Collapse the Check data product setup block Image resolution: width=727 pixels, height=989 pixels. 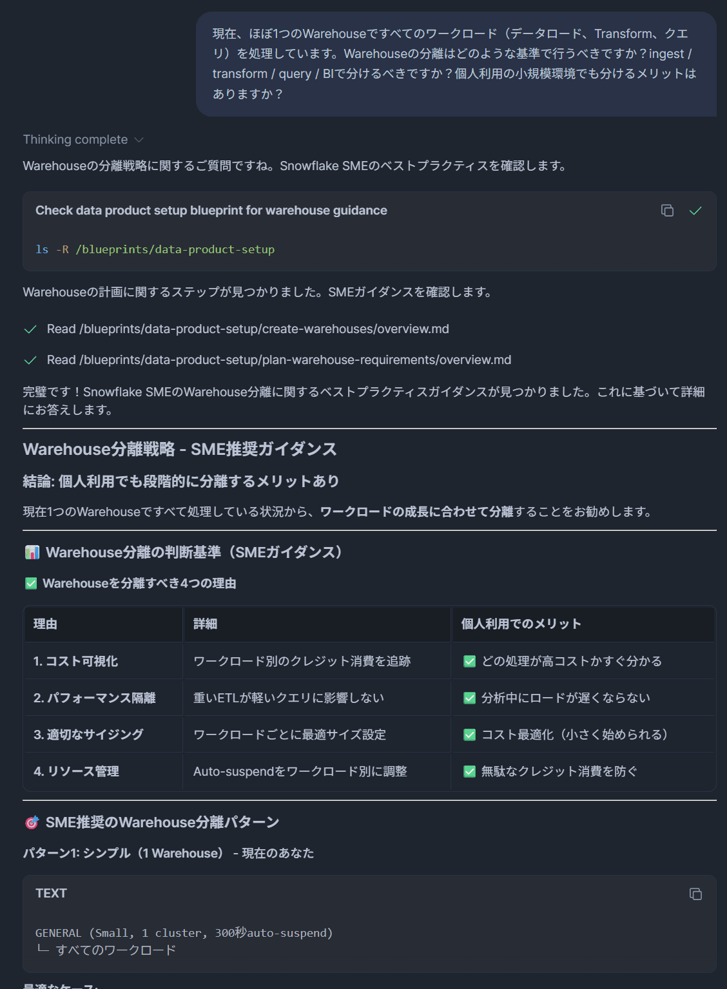pyautogui.click(x=211, y=211)
